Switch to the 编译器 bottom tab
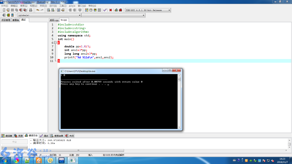292x164 pixels. tap(7, 136)
